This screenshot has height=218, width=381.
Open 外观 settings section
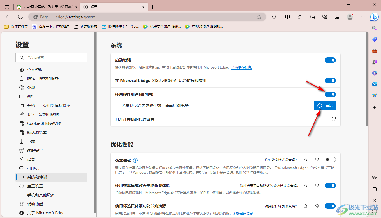(x=51, y=88)
